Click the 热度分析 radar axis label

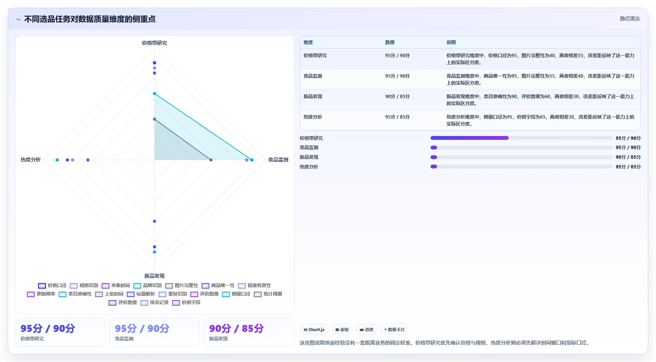31,160
